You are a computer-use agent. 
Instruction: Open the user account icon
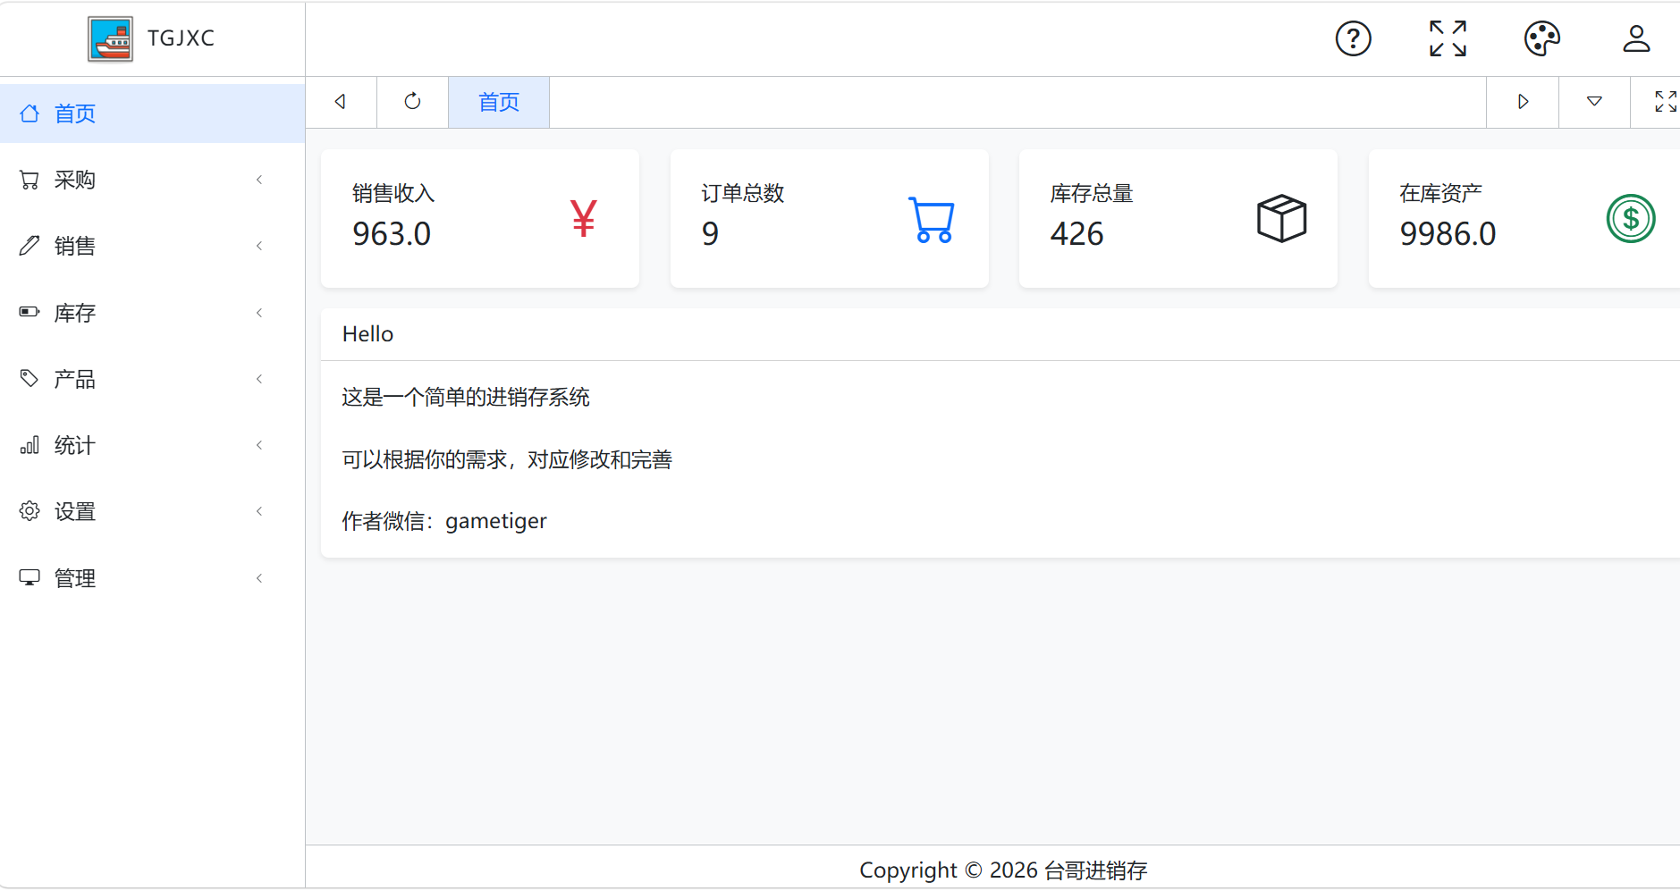coord(1636,38)
